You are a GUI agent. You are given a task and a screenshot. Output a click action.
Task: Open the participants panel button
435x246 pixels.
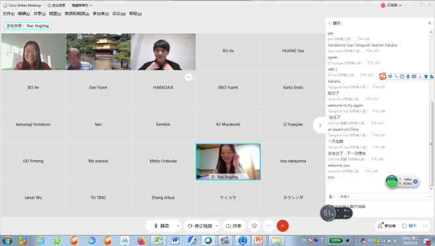(387, 226)
